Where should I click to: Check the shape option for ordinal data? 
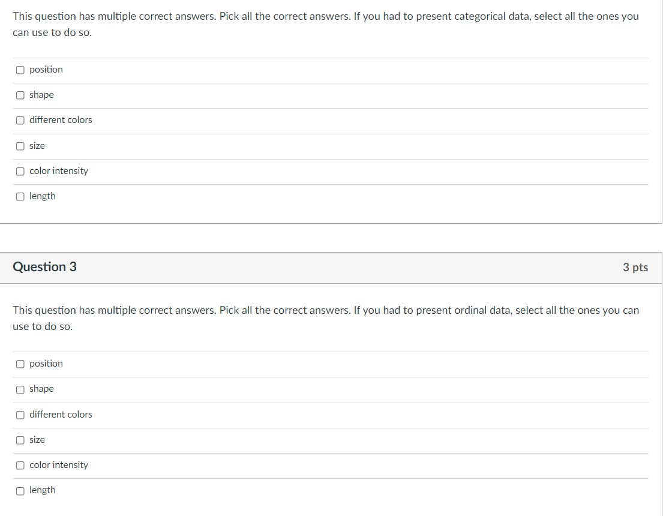20,389
